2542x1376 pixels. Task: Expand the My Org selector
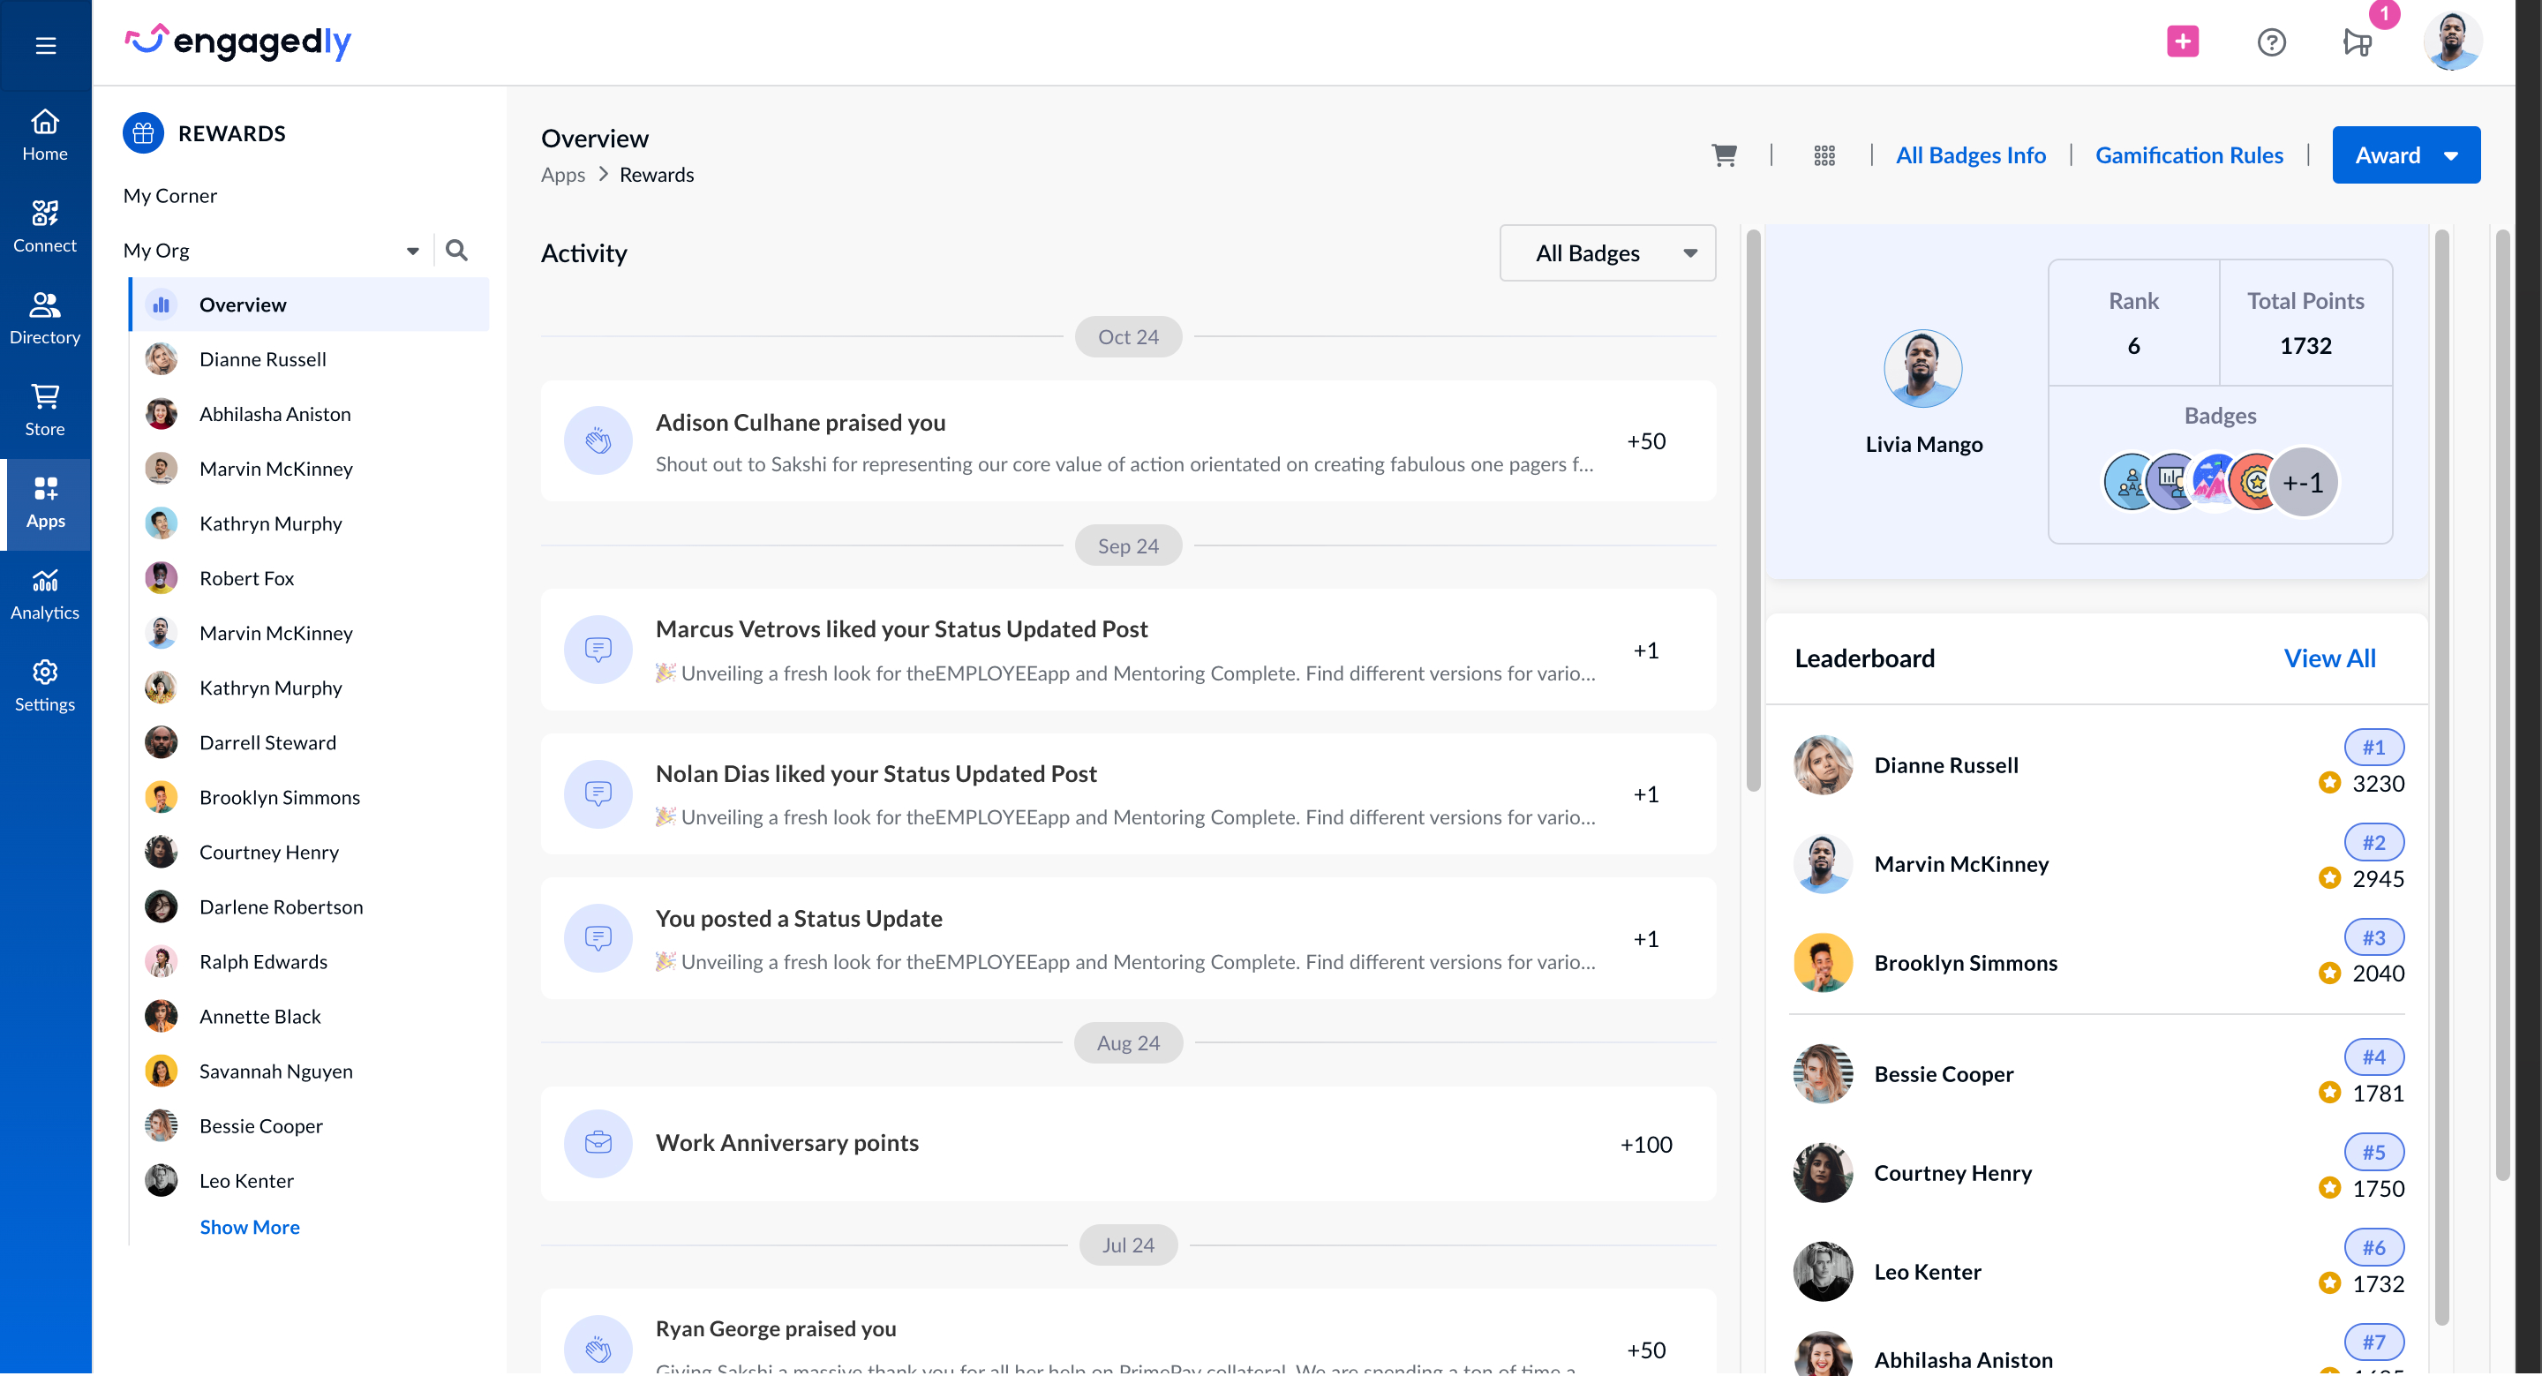(411, 250)
